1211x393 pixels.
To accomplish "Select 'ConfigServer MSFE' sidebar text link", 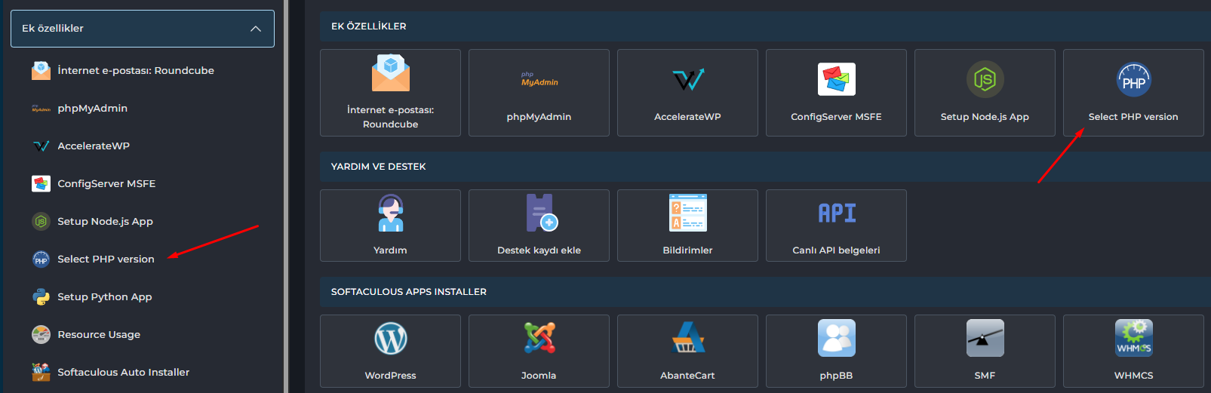I will (x=106, y=183).
